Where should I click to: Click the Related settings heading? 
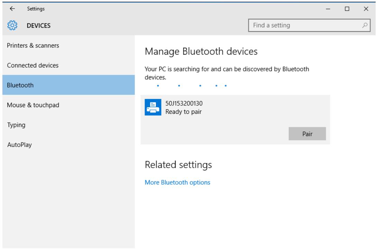pyautogui.click(x=178, y=165)
